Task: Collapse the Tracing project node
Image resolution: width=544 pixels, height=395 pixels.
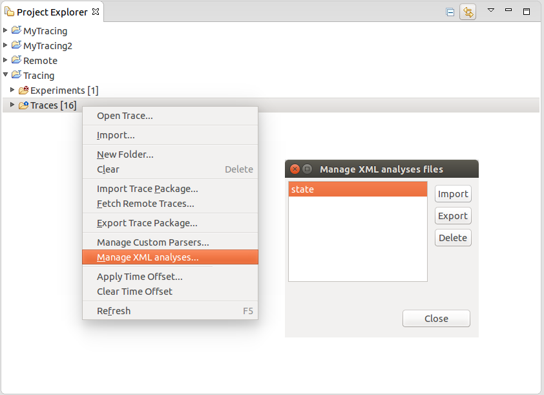Action: [6, 75]
